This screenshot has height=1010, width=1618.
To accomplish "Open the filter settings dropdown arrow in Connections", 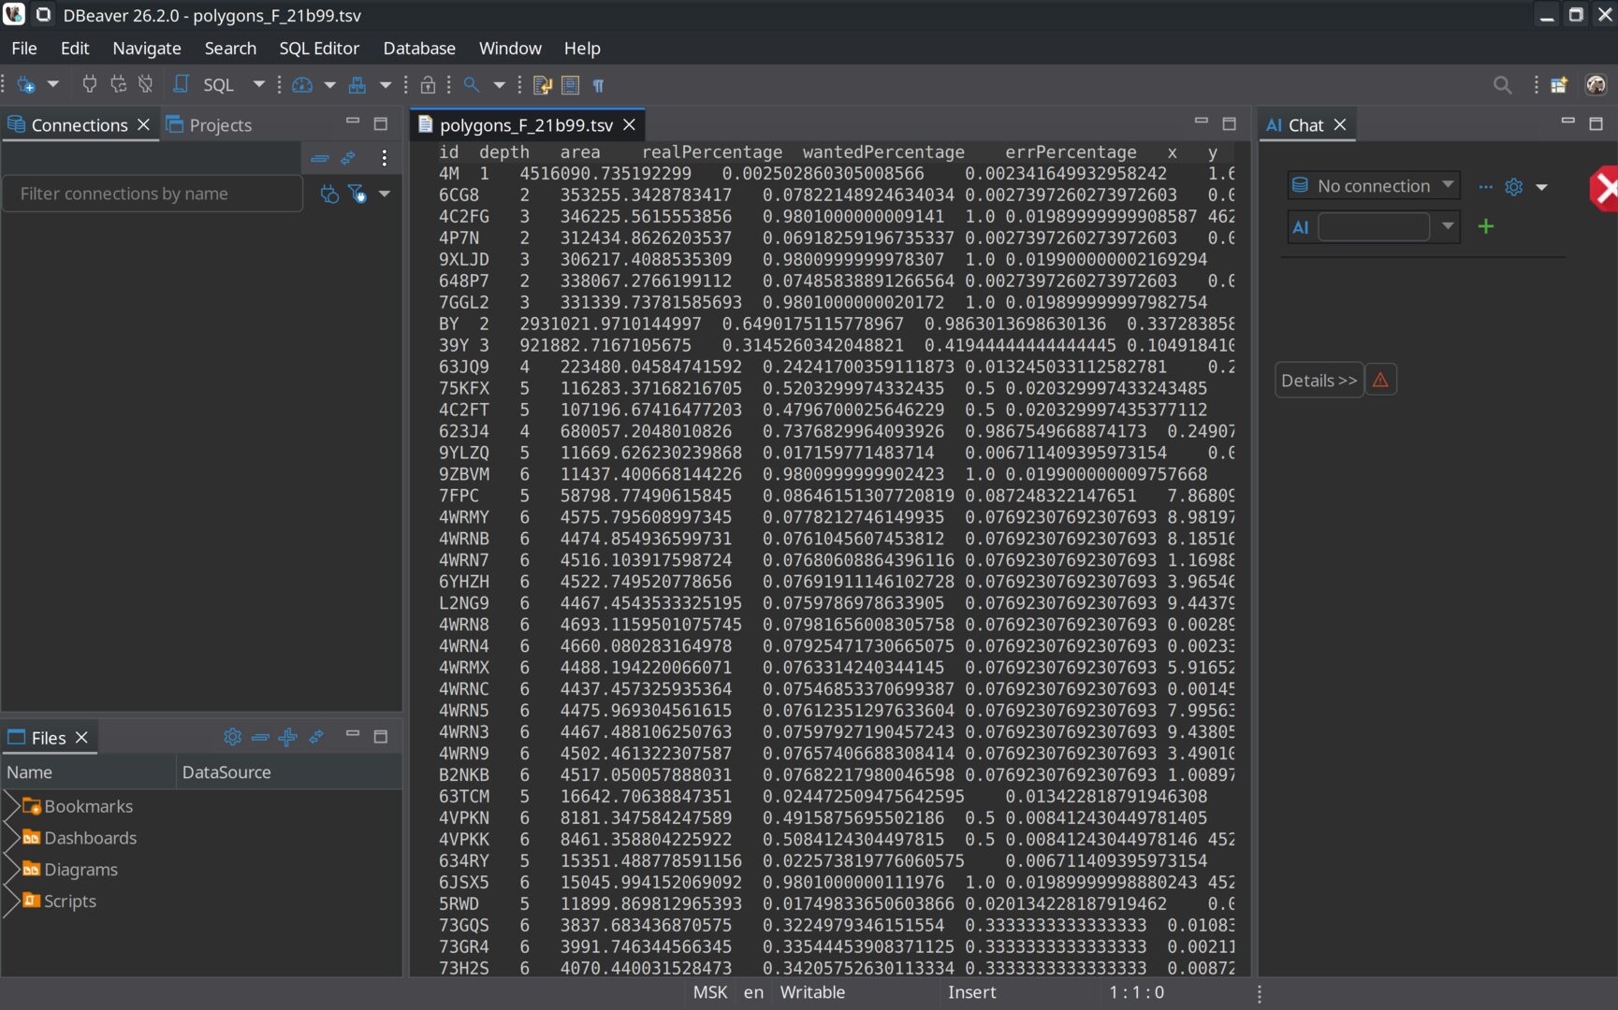I will [x=384, y=194].
